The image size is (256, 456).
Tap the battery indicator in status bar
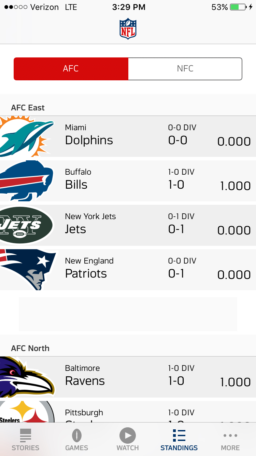[239, 7]
